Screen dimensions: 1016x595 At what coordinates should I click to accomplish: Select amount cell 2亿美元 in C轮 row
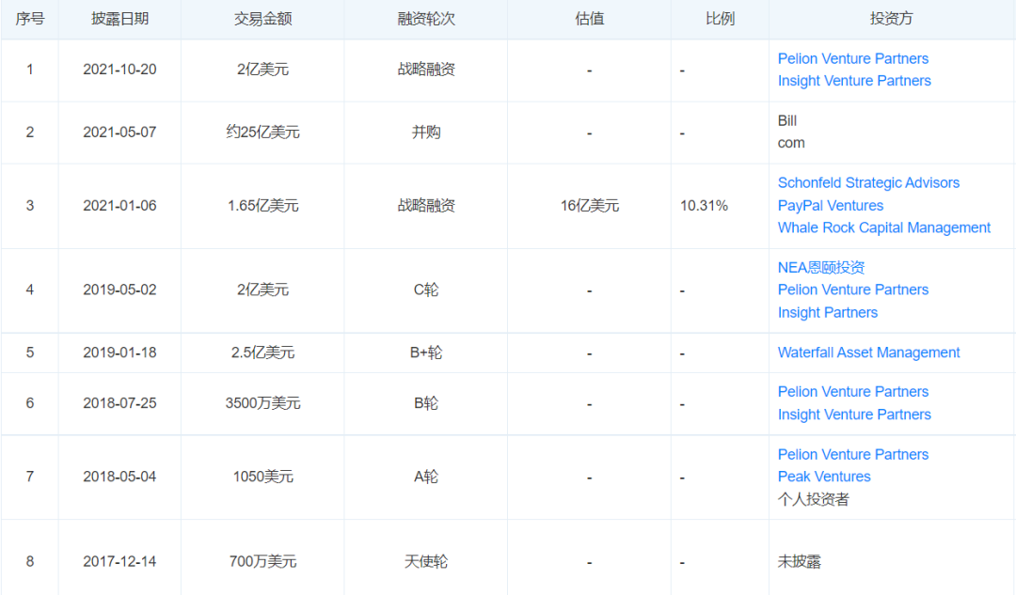coord(262,290)
